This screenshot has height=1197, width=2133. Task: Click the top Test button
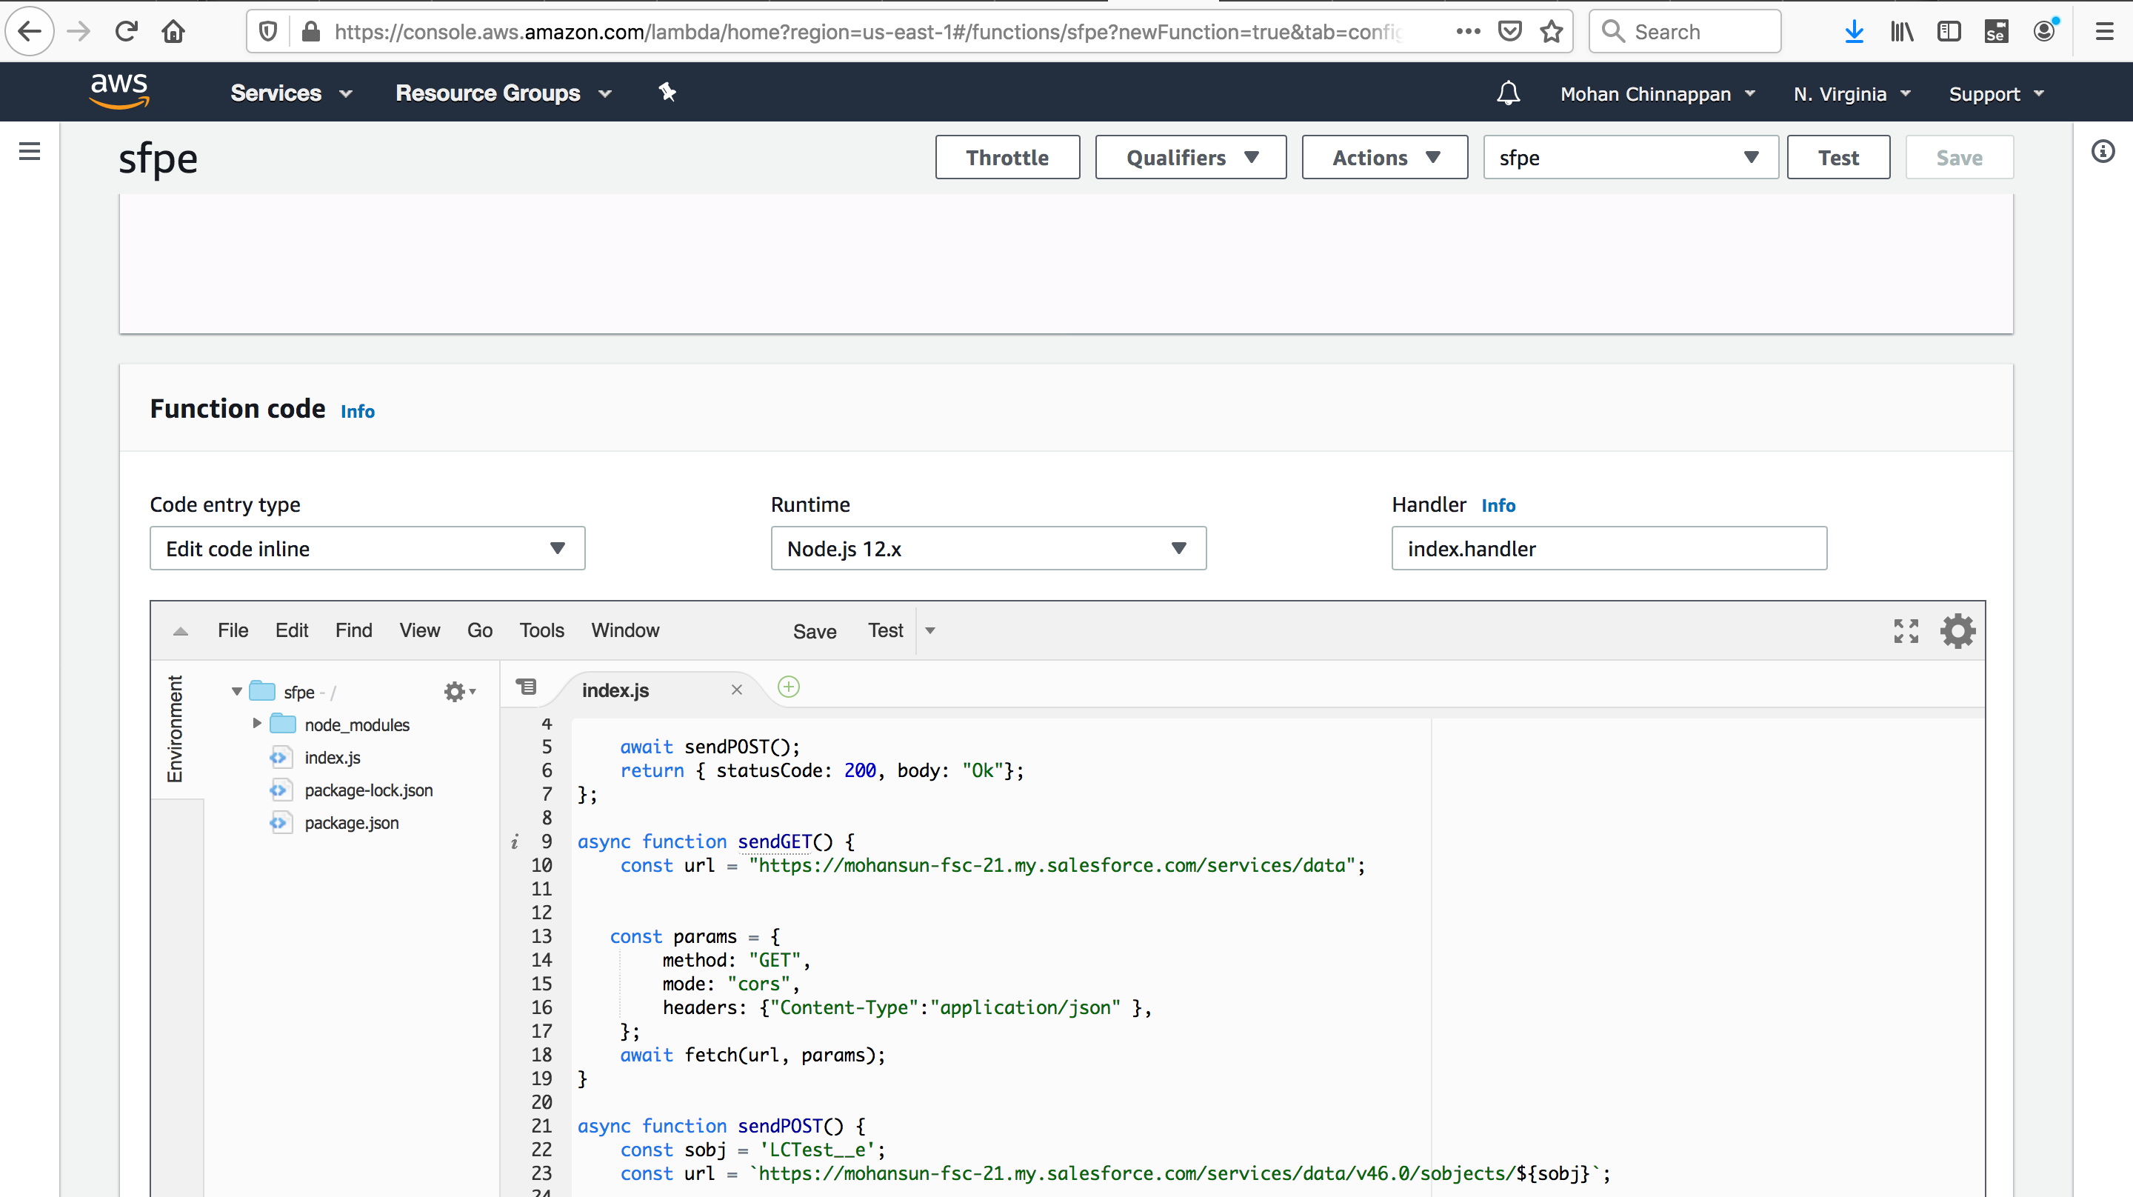pos(1838,157)
